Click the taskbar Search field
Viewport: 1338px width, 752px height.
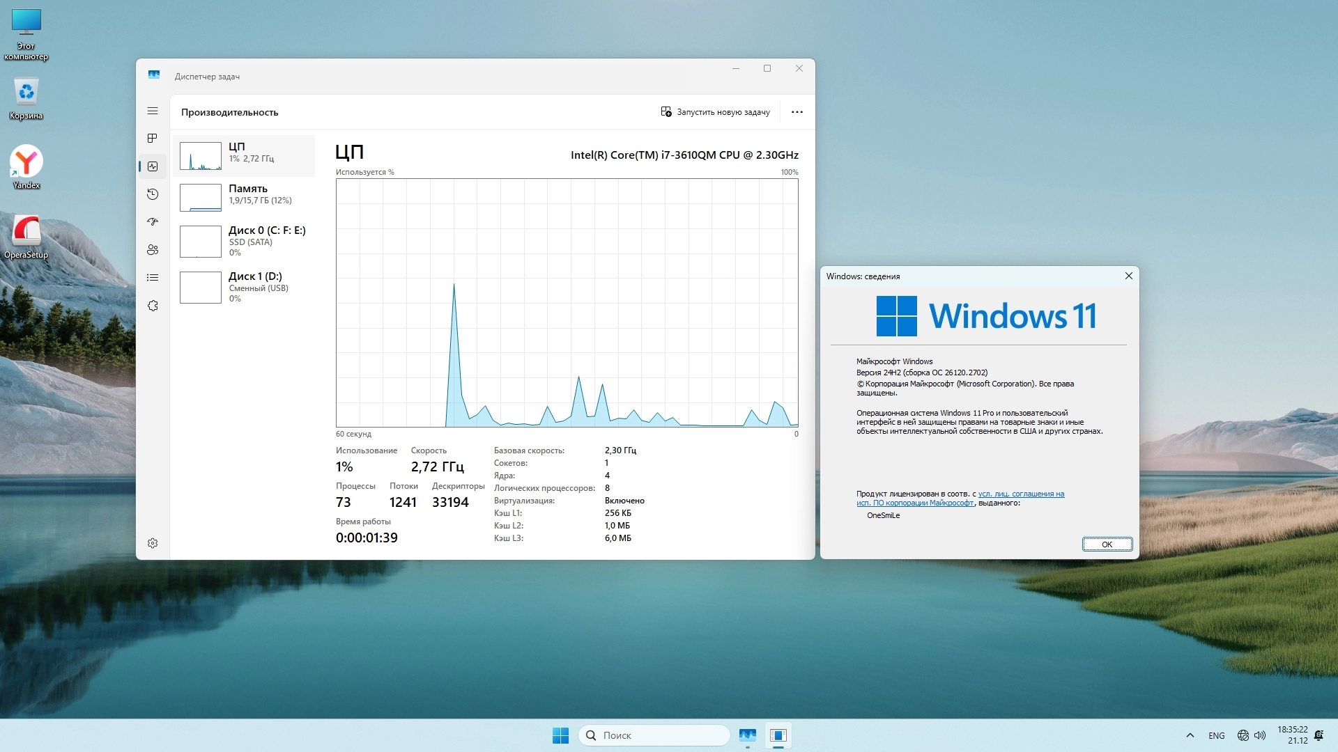[655, 735]
